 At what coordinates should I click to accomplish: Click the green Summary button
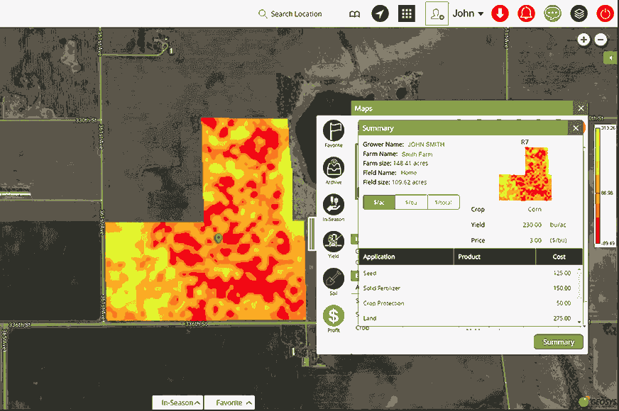pos(559,342)
